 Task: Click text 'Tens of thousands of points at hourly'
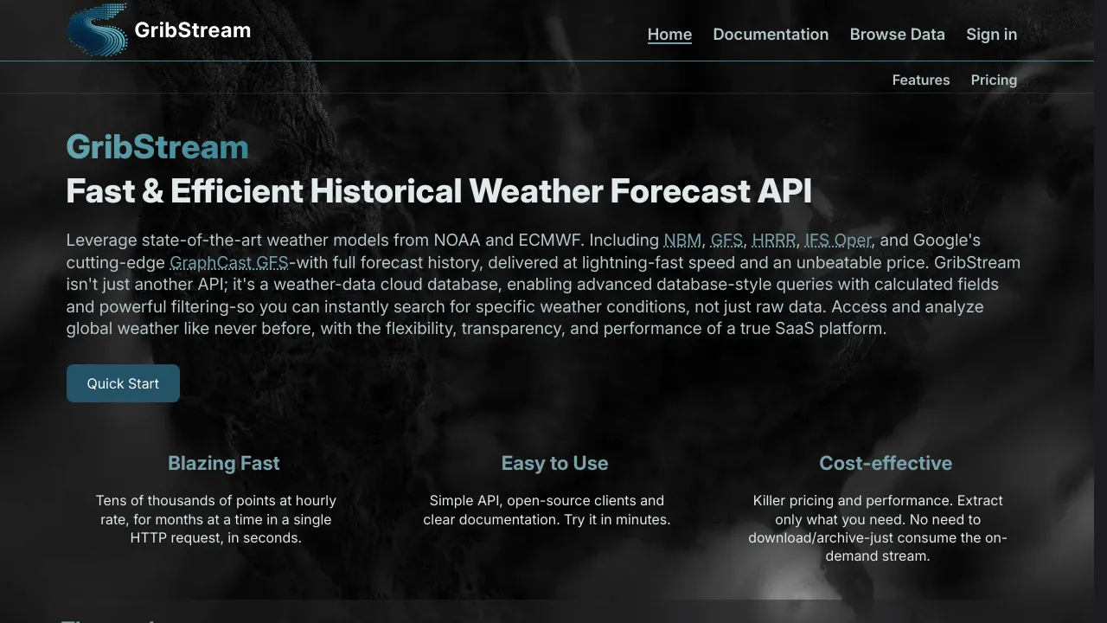(216, 500)
